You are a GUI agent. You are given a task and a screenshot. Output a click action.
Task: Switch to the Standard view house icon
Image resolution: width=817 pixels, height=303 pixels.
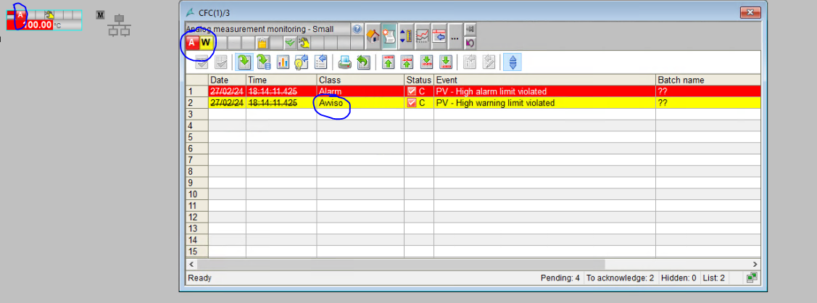[x=373, y=36]
